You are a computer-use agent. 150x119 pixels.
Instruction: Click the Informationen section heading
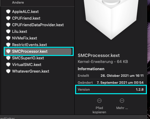[91, 69]
